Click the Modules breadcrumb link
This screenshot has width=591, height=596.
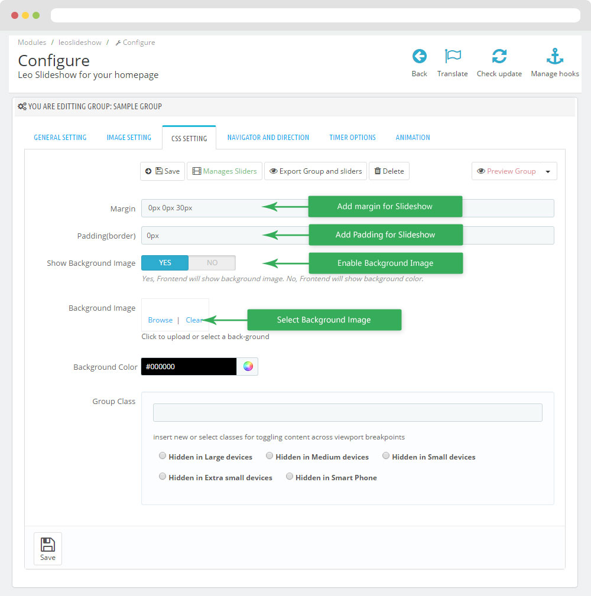[32, 43]
